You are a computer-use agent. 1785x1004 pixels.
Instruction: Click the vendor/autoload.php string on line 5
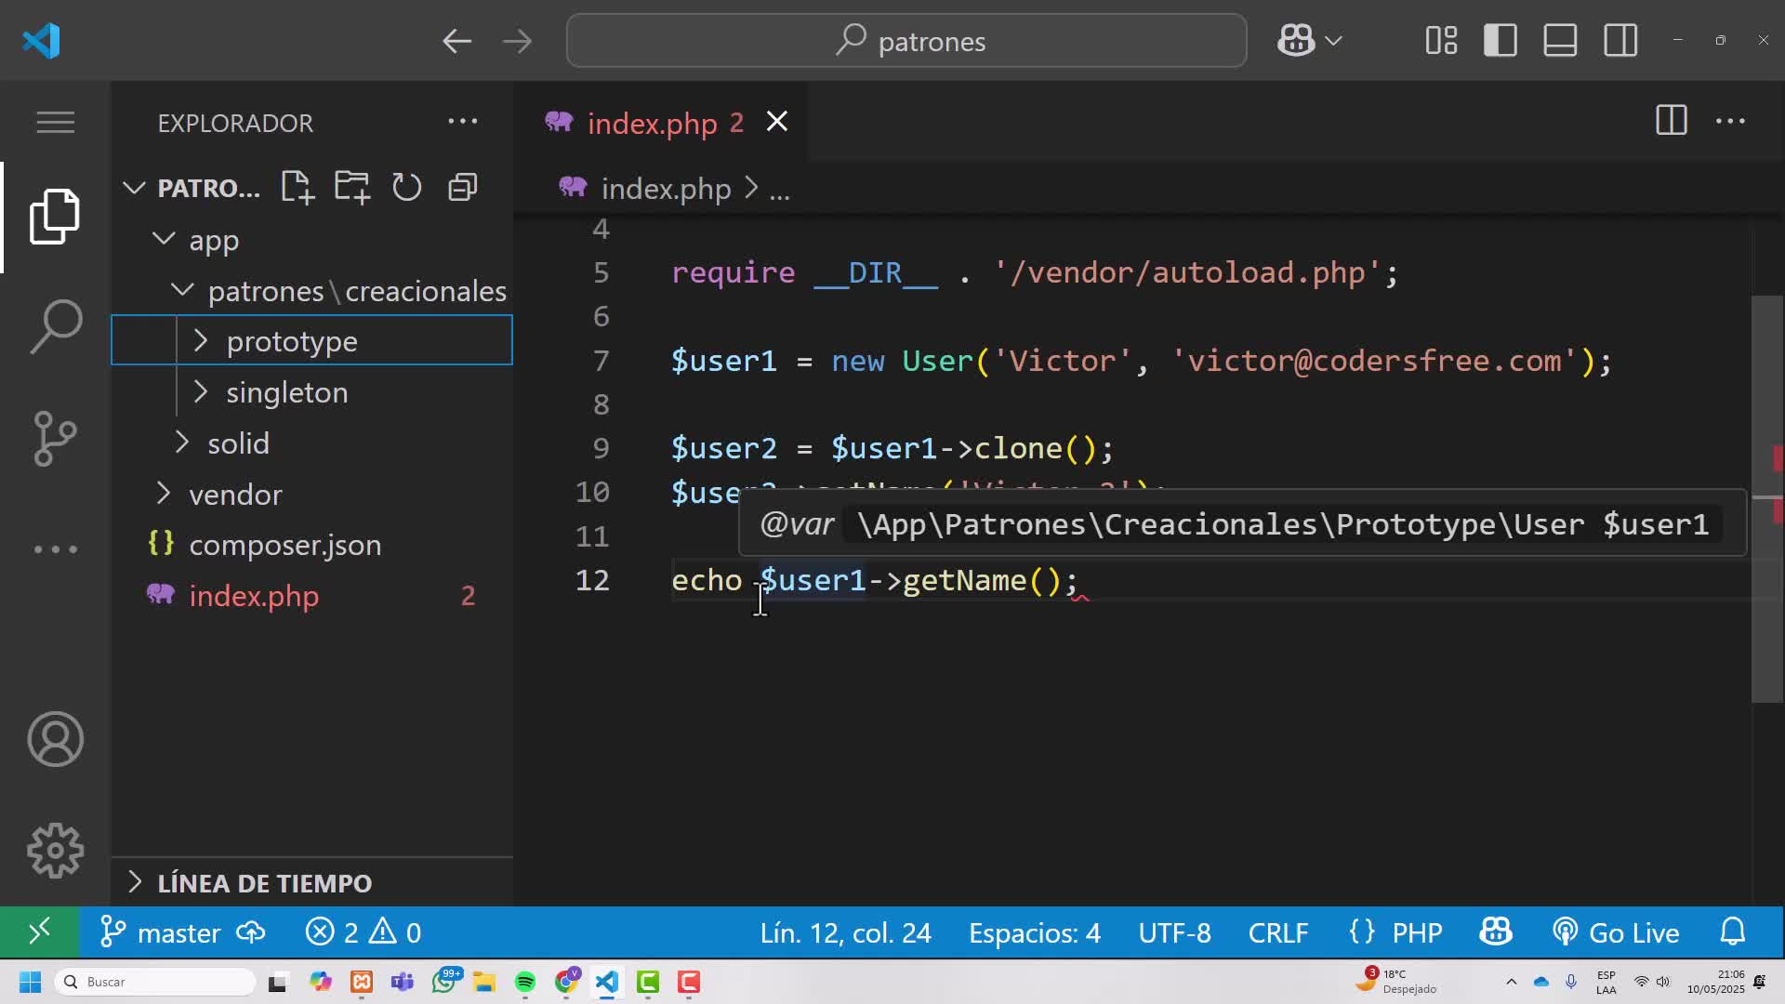tap(1185, 272)
